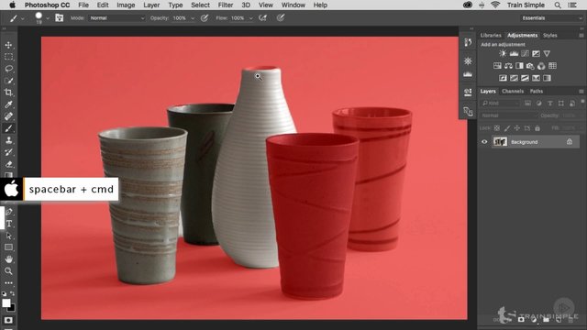Switch to the Styles tab
The image size is (587, 330).
coord(550,35)
